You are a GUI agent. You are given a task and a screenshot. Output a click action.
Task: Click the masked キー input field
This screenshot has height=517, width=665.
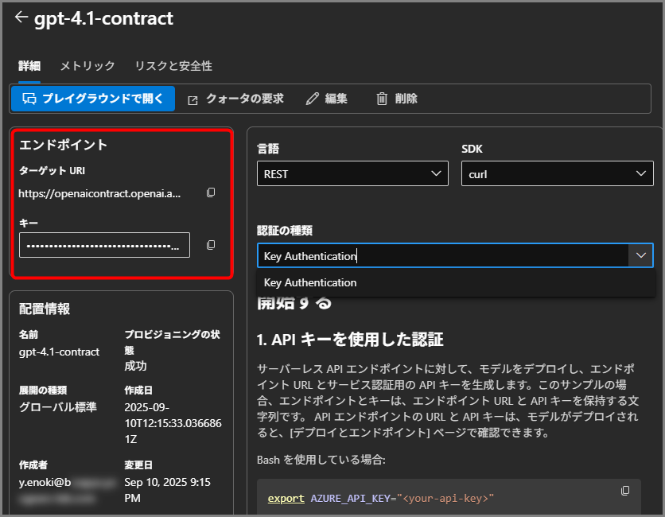104,245
